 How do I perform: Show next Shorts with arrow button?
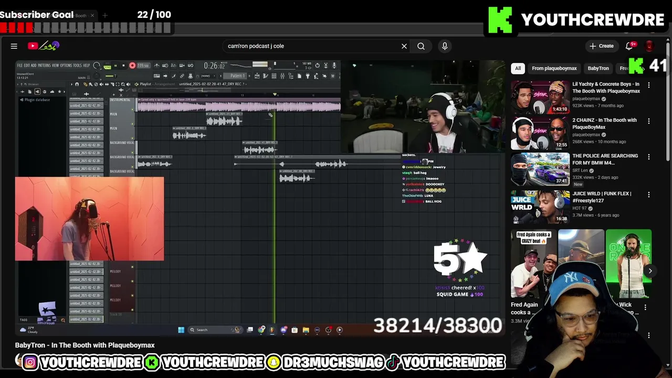pyautogui.click(x=650, y=271)
